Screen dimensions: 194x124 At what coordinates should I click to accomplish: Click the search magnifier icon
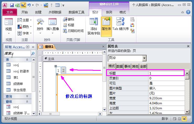[x=33, y=53]
